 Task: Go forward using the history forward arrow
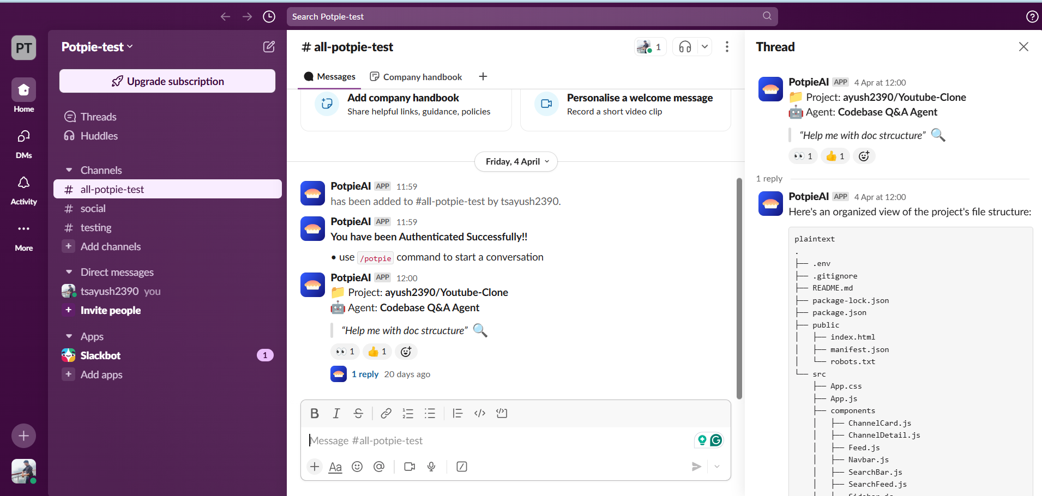click(x=247, y=16)
